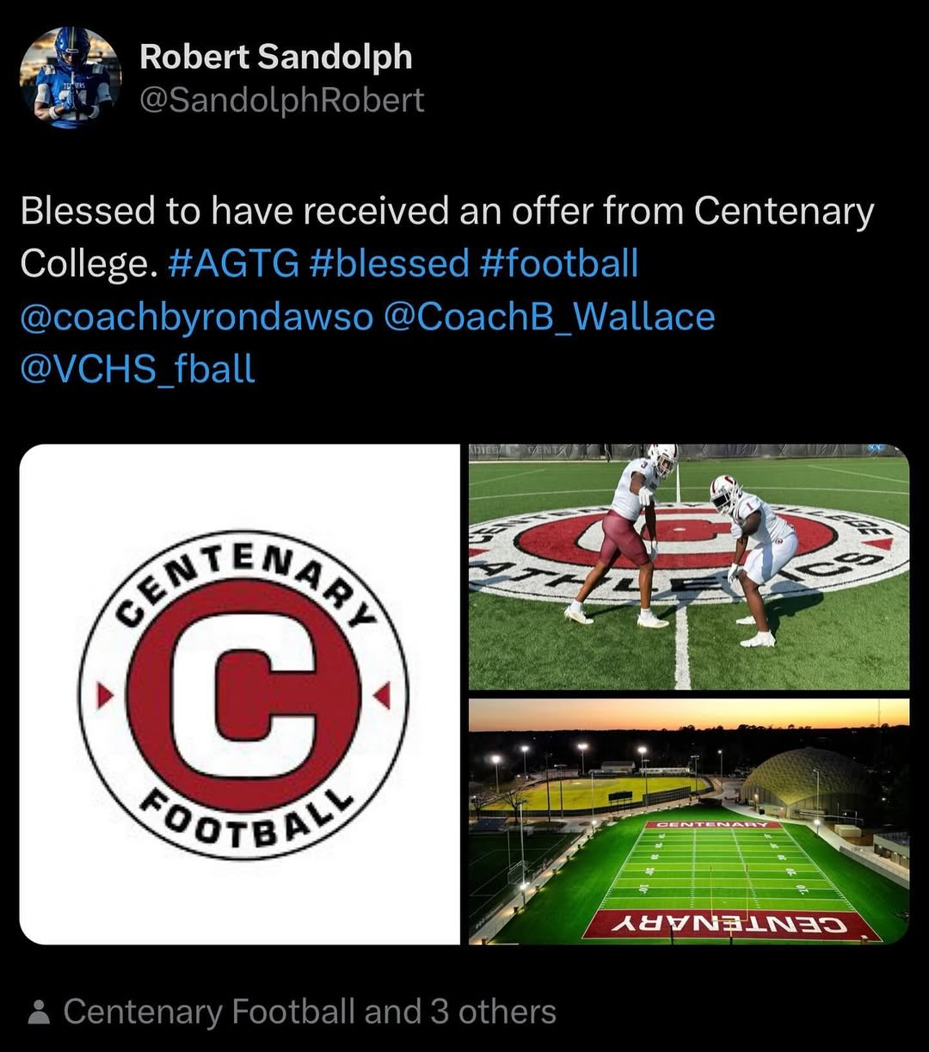Show tagged accounts "Centenary Football and 3 others"
Viewport: 929px width, 1052px height.
(x=310, y=1012)
